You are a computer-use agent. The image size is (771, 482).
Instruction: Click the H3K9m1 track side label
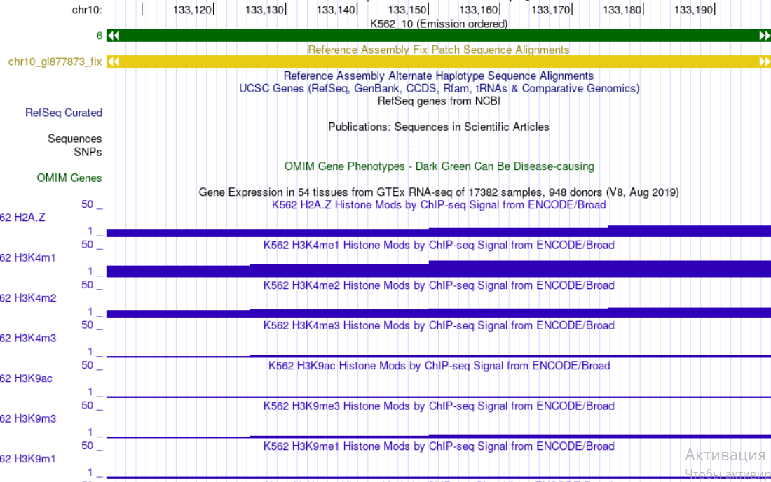pos(28,459)
